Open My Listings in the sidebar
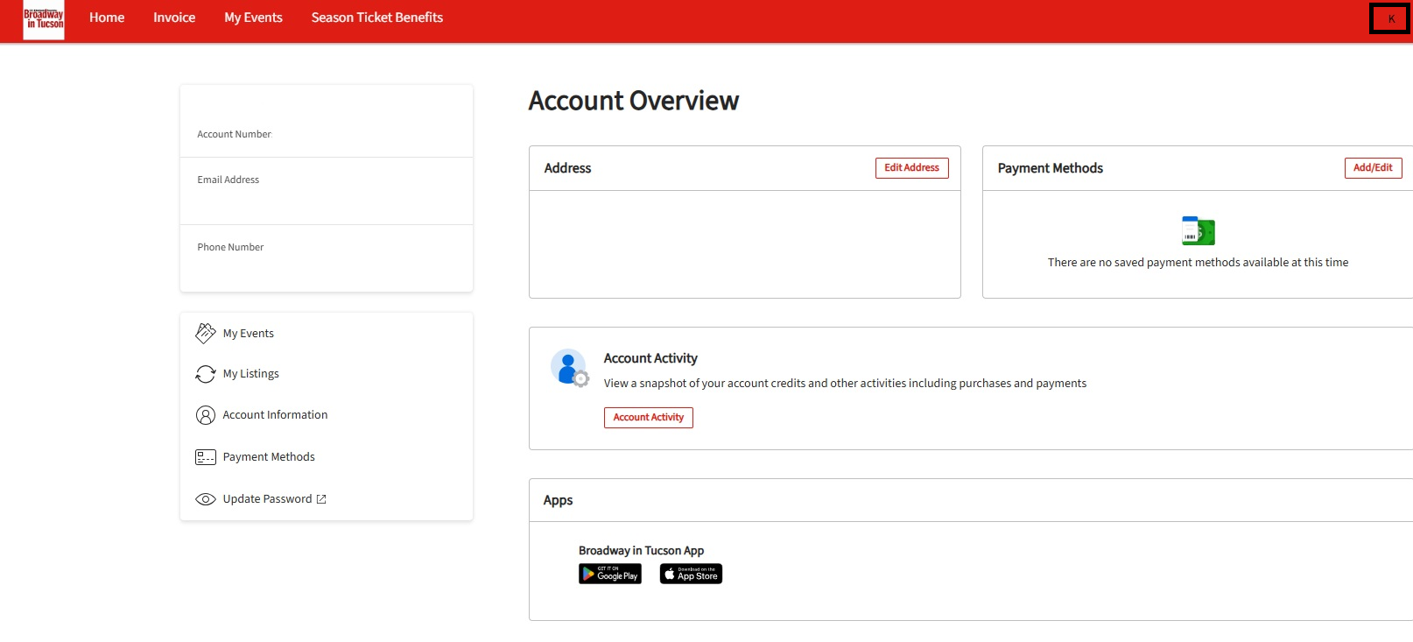This screenshot has width=1413, height=642. [250, 374]
